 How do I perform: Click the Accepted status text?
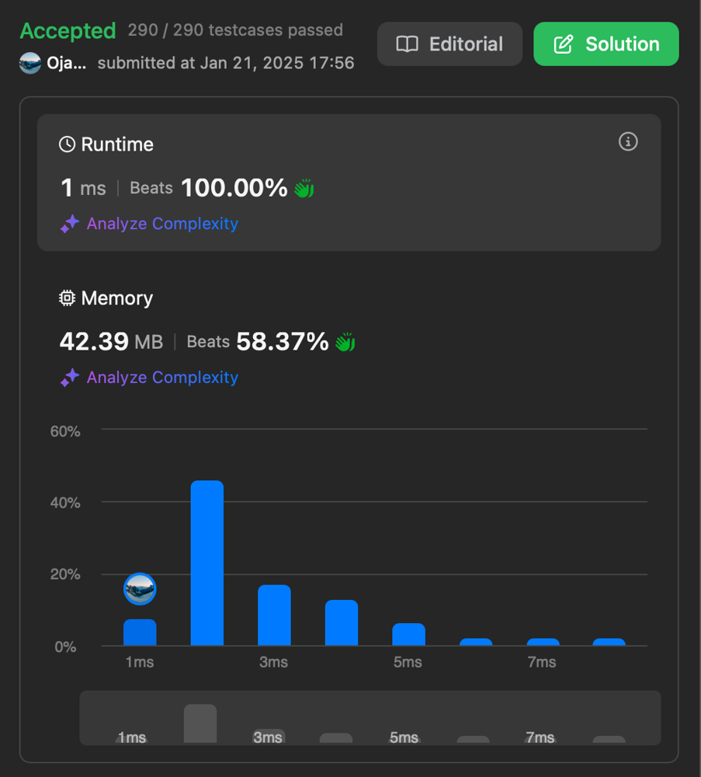(68, 31)
